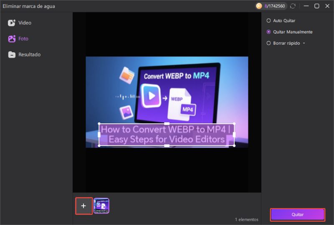Viewport: 334px width, 225px height.
Task: Minimize the watermark remover window
Action: pos(306,6)
